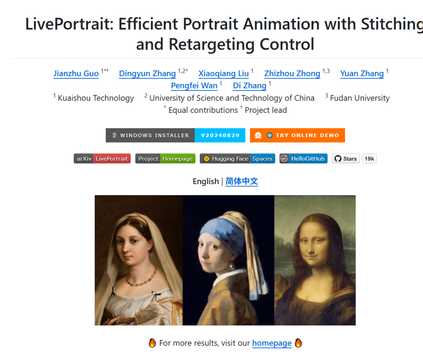Open the arXiv LivePortrait badge
This screenshot has width=423, height=360.
pos(102,158)
